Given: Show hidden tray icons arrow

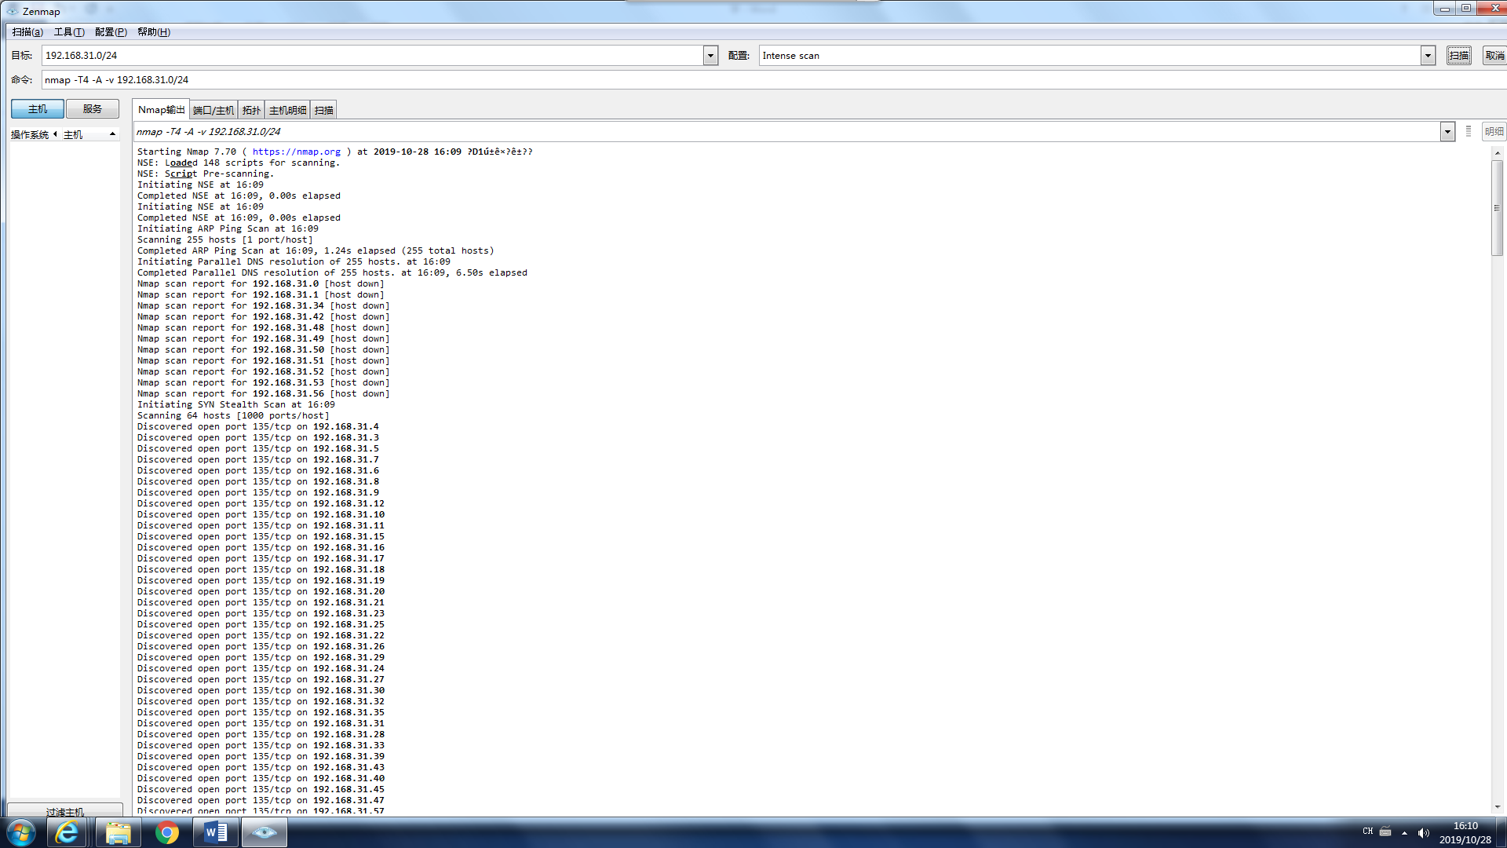Looking at the screenshot, I should 1404,833.
